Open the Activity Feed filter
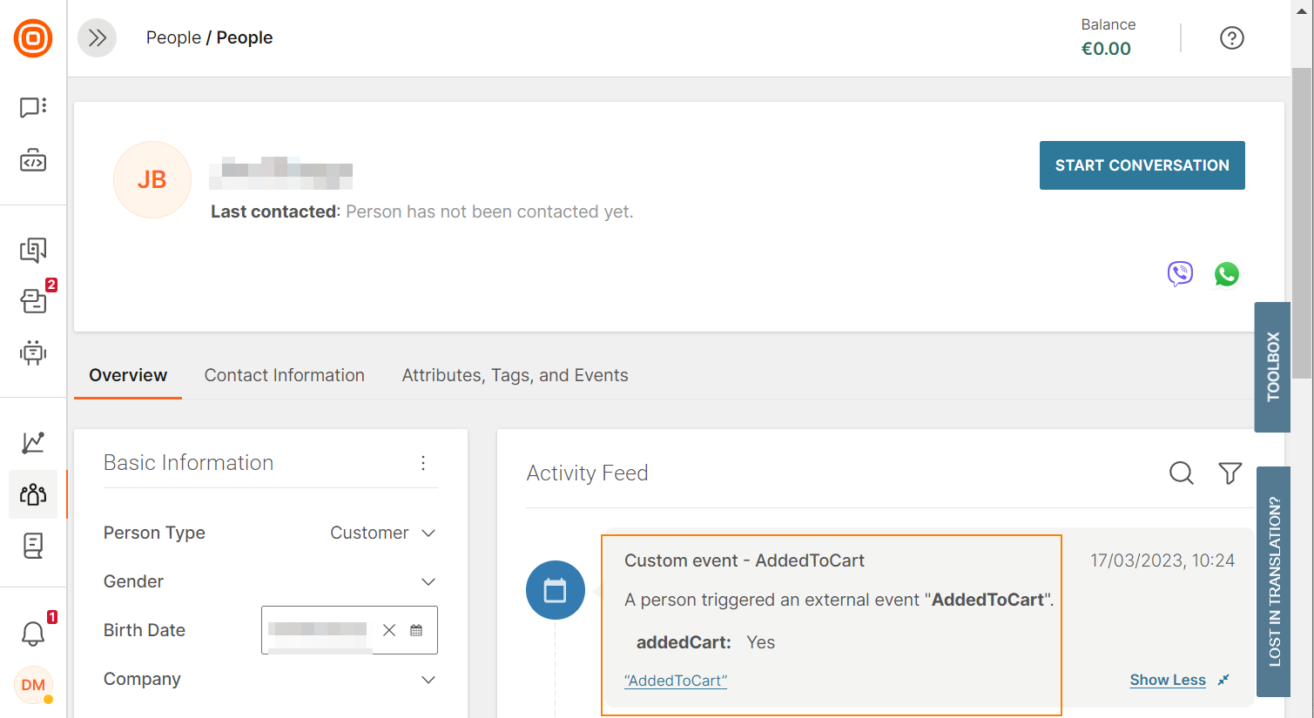Image resolution: width=1314 pixels, height=718 pixels. point(1230,473)
